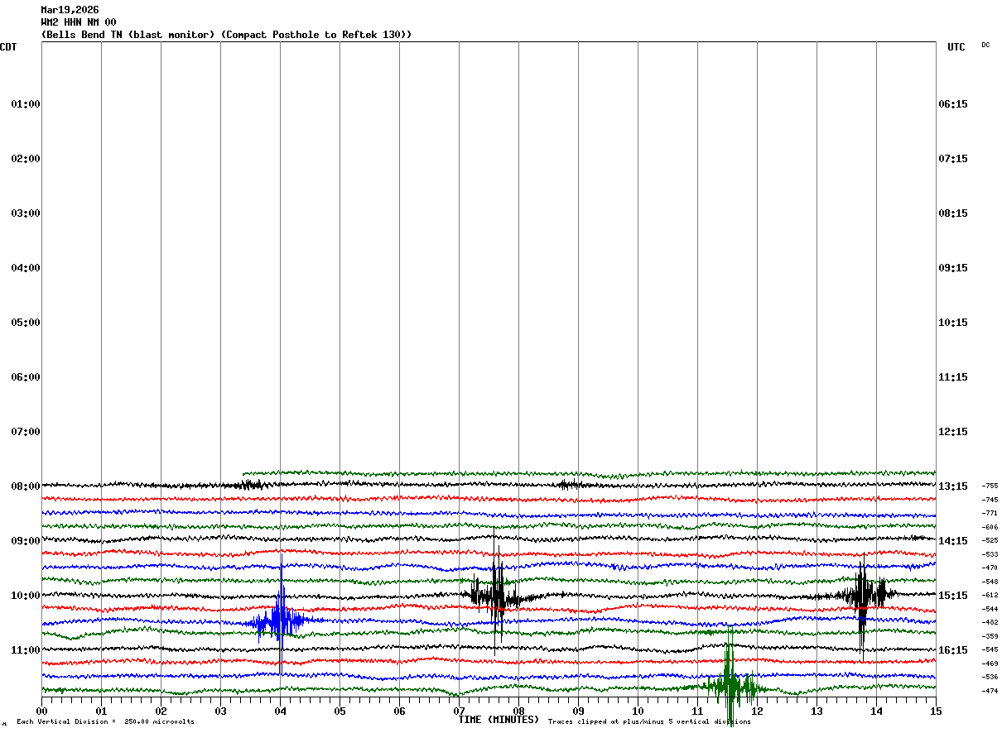This screenshot has height=733, width=1002.
Task: Click the 10:15 UTC time label
Action: (x=953, y=323)
